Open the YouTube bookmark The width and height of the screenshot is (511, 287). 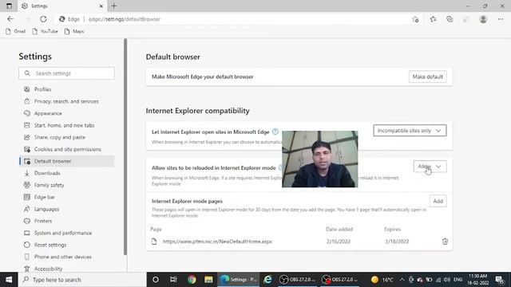pos(45,31)
